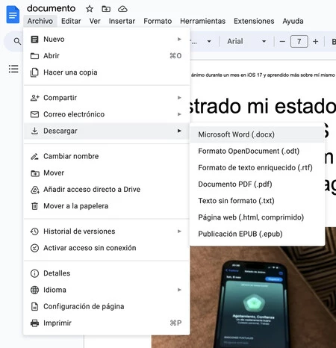Download as Texto sin formato (.txt)
Viewport: 336px width, 348px height.
257,201
